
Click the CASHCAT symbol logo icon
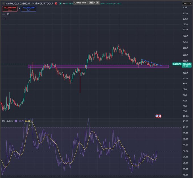pyautogui.click(x=3, y=3)
